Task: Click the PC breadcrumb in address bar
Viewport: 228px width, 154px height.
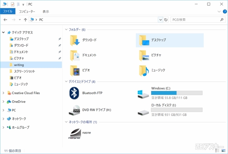Action: pos(41,20)
